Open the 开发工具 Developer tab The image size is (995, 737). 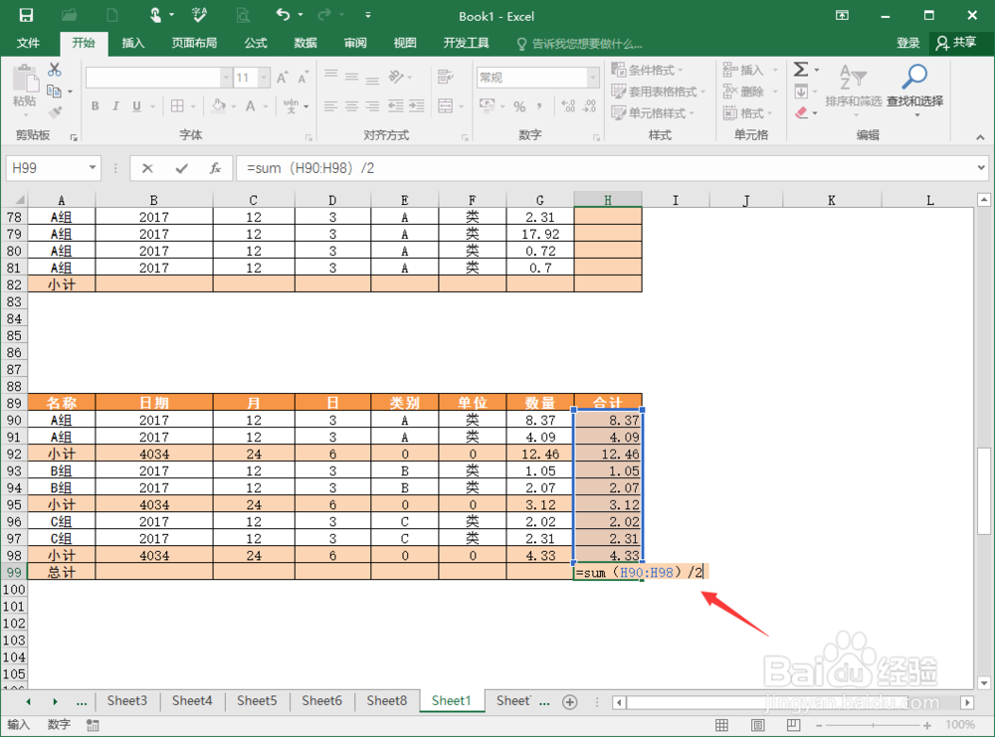click(466, 43)
